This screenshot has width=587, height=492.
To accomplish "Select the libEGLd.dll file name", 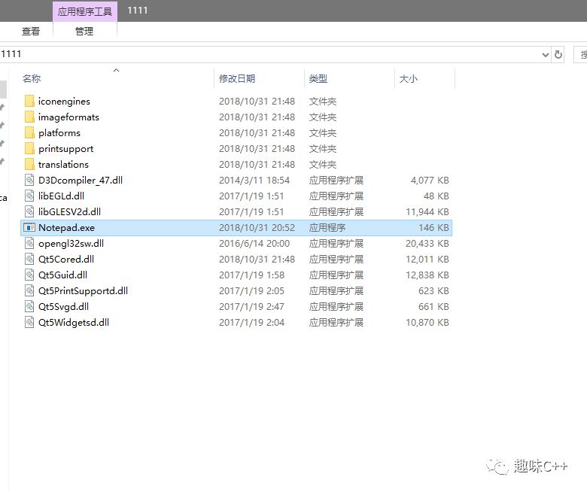I will (x=62, y=196).
